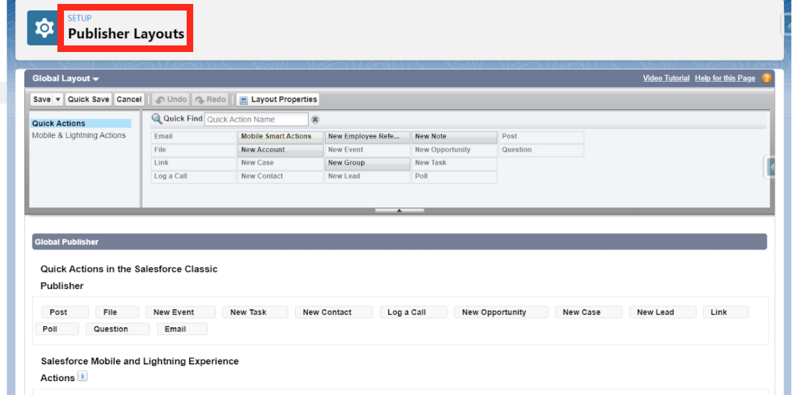
Task: Select Mobile Smart Actions palette item
Action: pyautogui.click(x=281, y=137)
